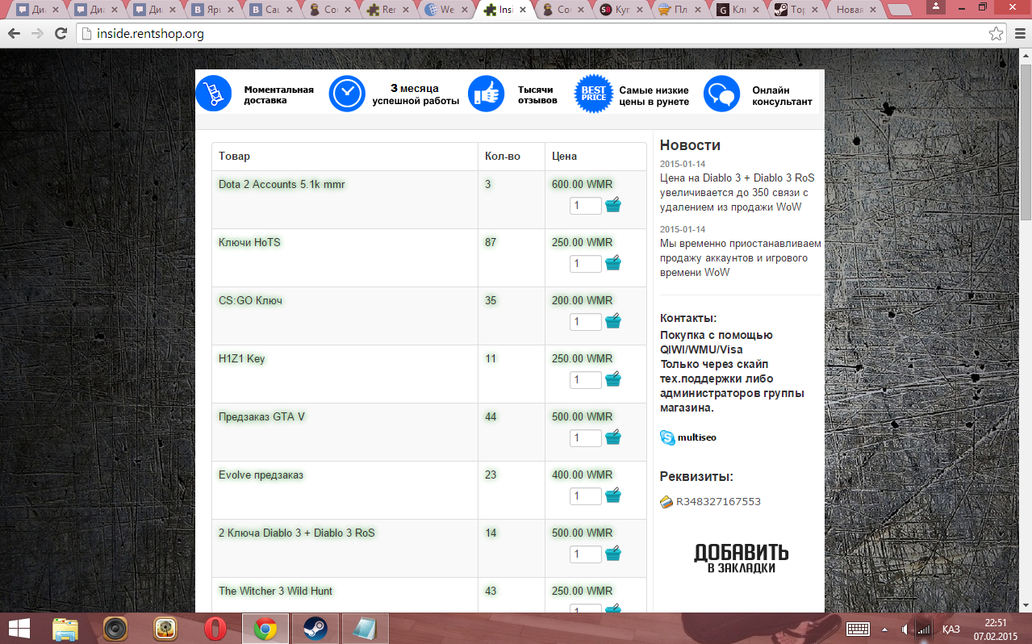Click quantity field for Предзаказ GTA V
This screenshot has width=1032, height=644.
coord(586,438)
